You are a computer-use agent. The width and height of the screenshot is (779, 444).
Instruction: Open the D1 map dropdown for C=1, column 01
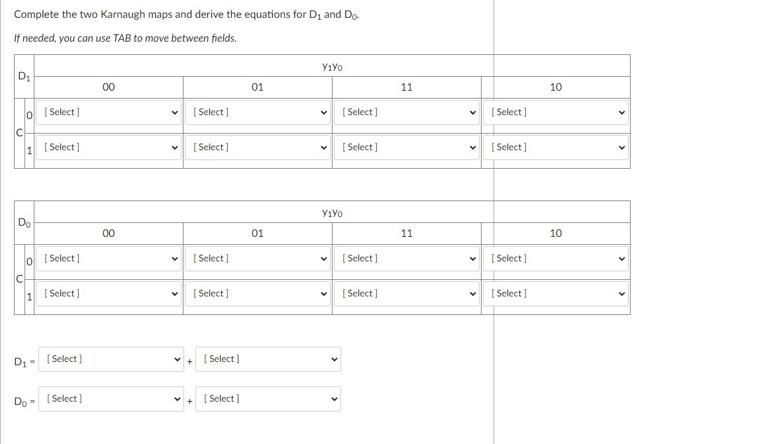click(x=258, y=147)
